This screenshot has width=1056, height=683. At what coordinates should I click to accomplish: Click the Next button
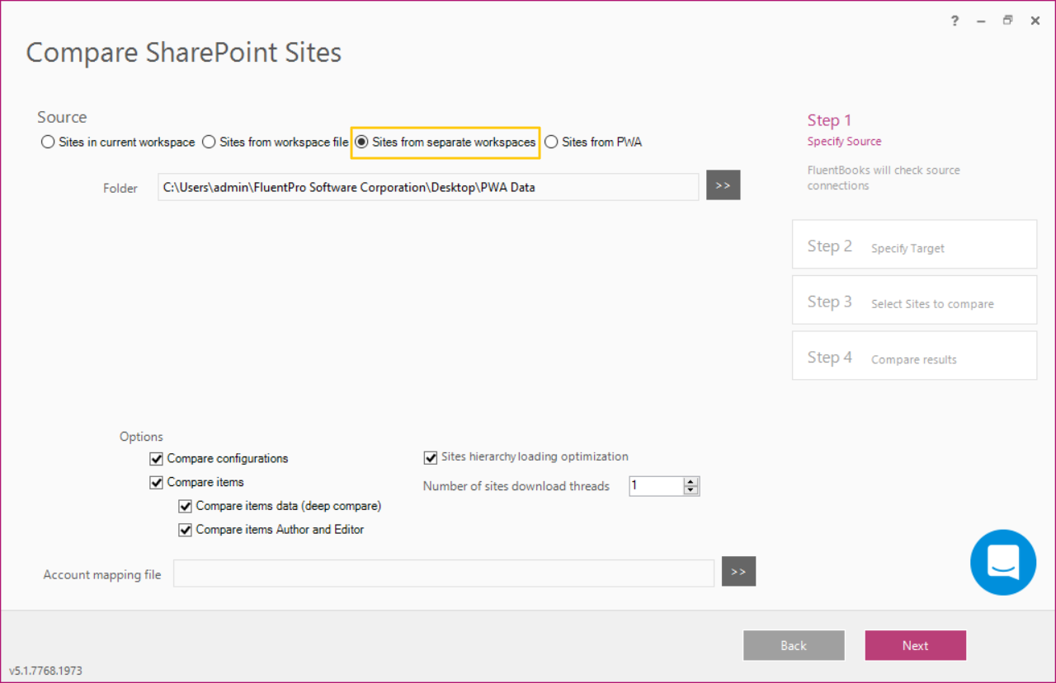[x=915, y=645]
